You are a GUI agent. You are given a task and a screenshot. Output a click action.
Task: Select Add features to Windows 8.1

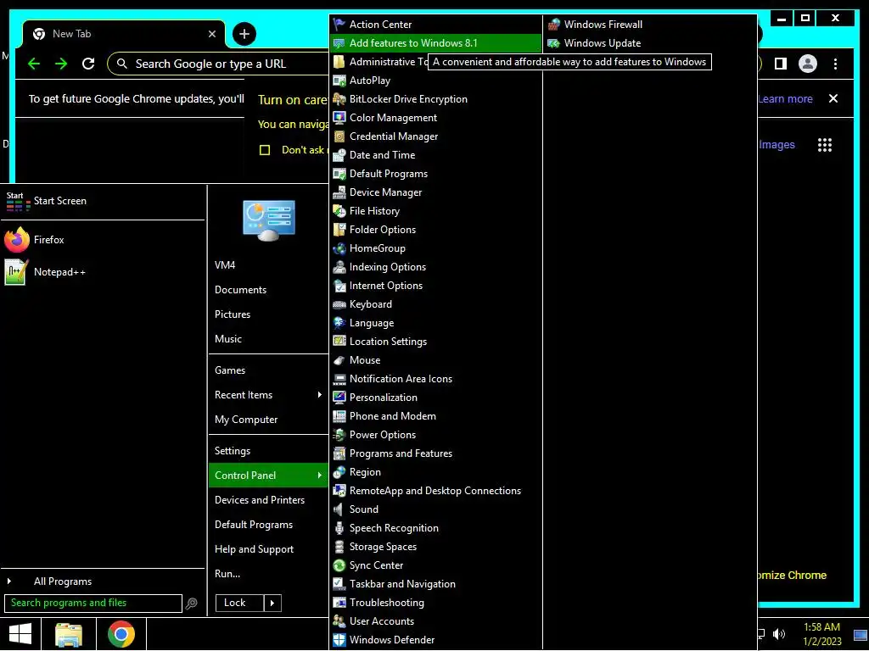435,43
